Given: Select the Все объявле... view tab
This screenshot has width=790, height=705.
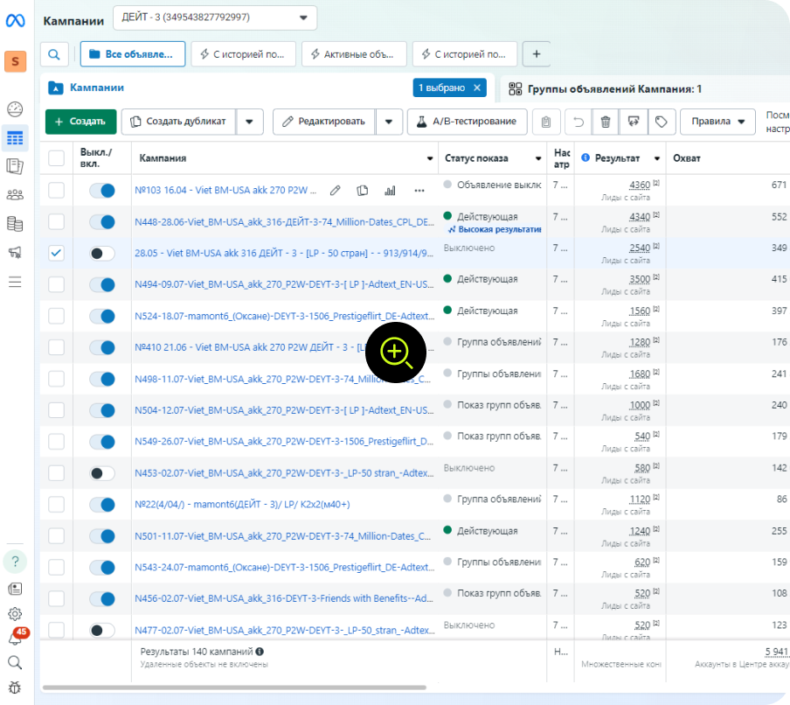Looking at the screenshot, I should 133,54.
